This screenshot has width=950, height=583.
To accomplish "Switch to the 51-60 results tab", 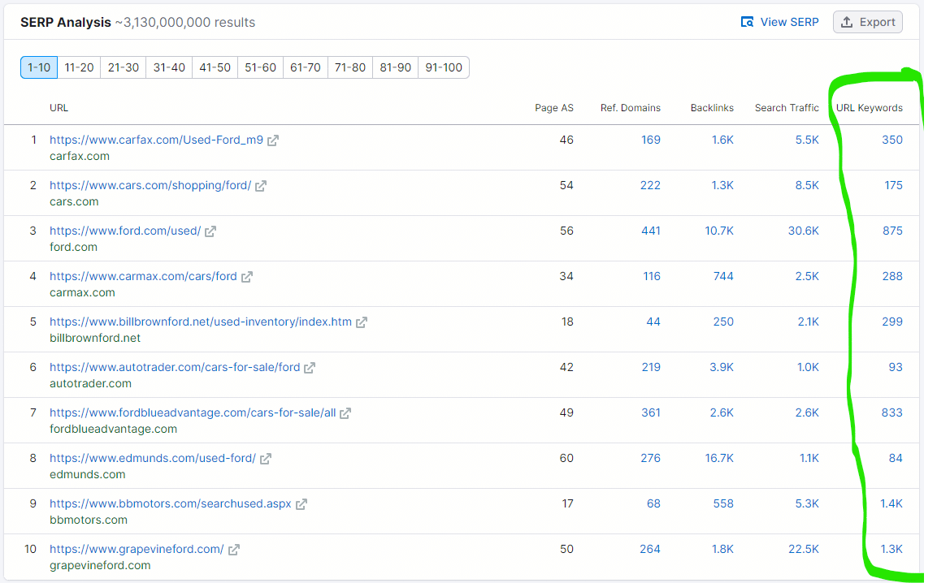I will pyautogui.click(x=260, y=67).
